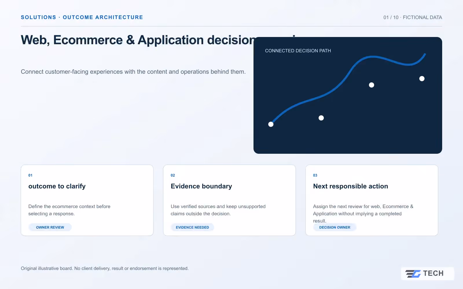This screenshot has width=463, height=289.
Task: Click the EVIDENCE NEEDED pill
Action: click(192, 227)
